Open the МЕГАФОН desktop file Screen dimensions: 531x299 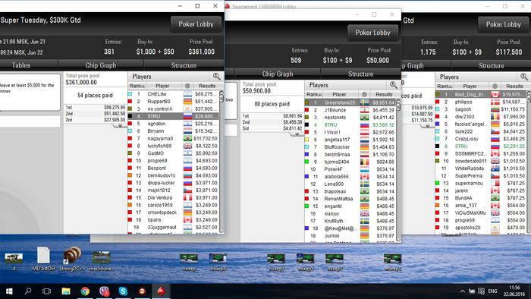point(43,260)
